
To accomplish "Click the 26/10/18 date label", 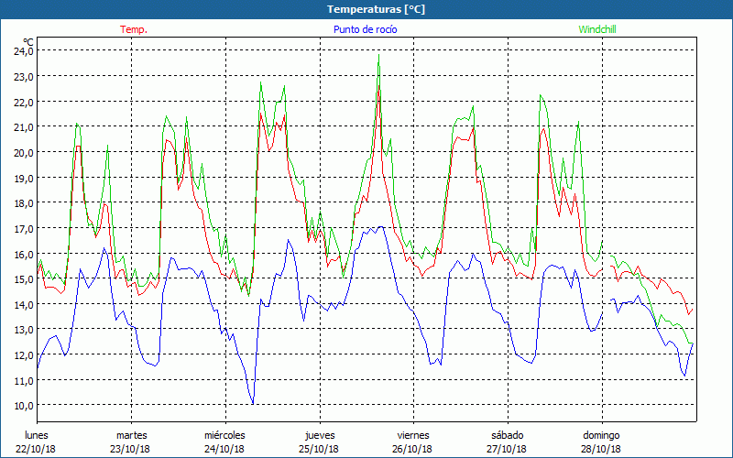I will 413,449.
